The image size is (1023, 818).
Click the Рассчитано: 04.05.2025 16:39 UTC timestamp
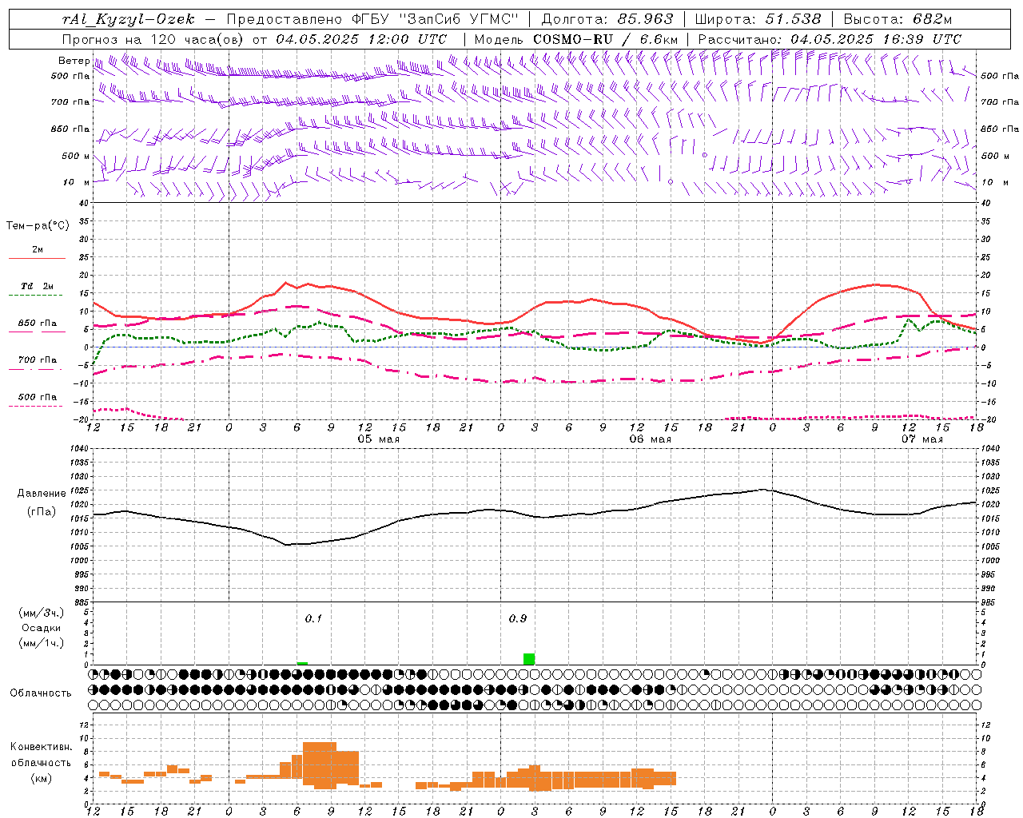[830, 39]
